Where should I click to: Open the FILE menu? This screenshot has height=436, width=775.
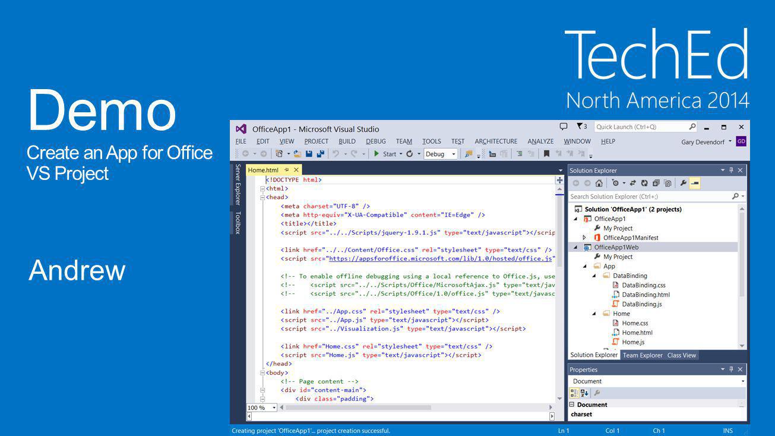tap(241, 141)
